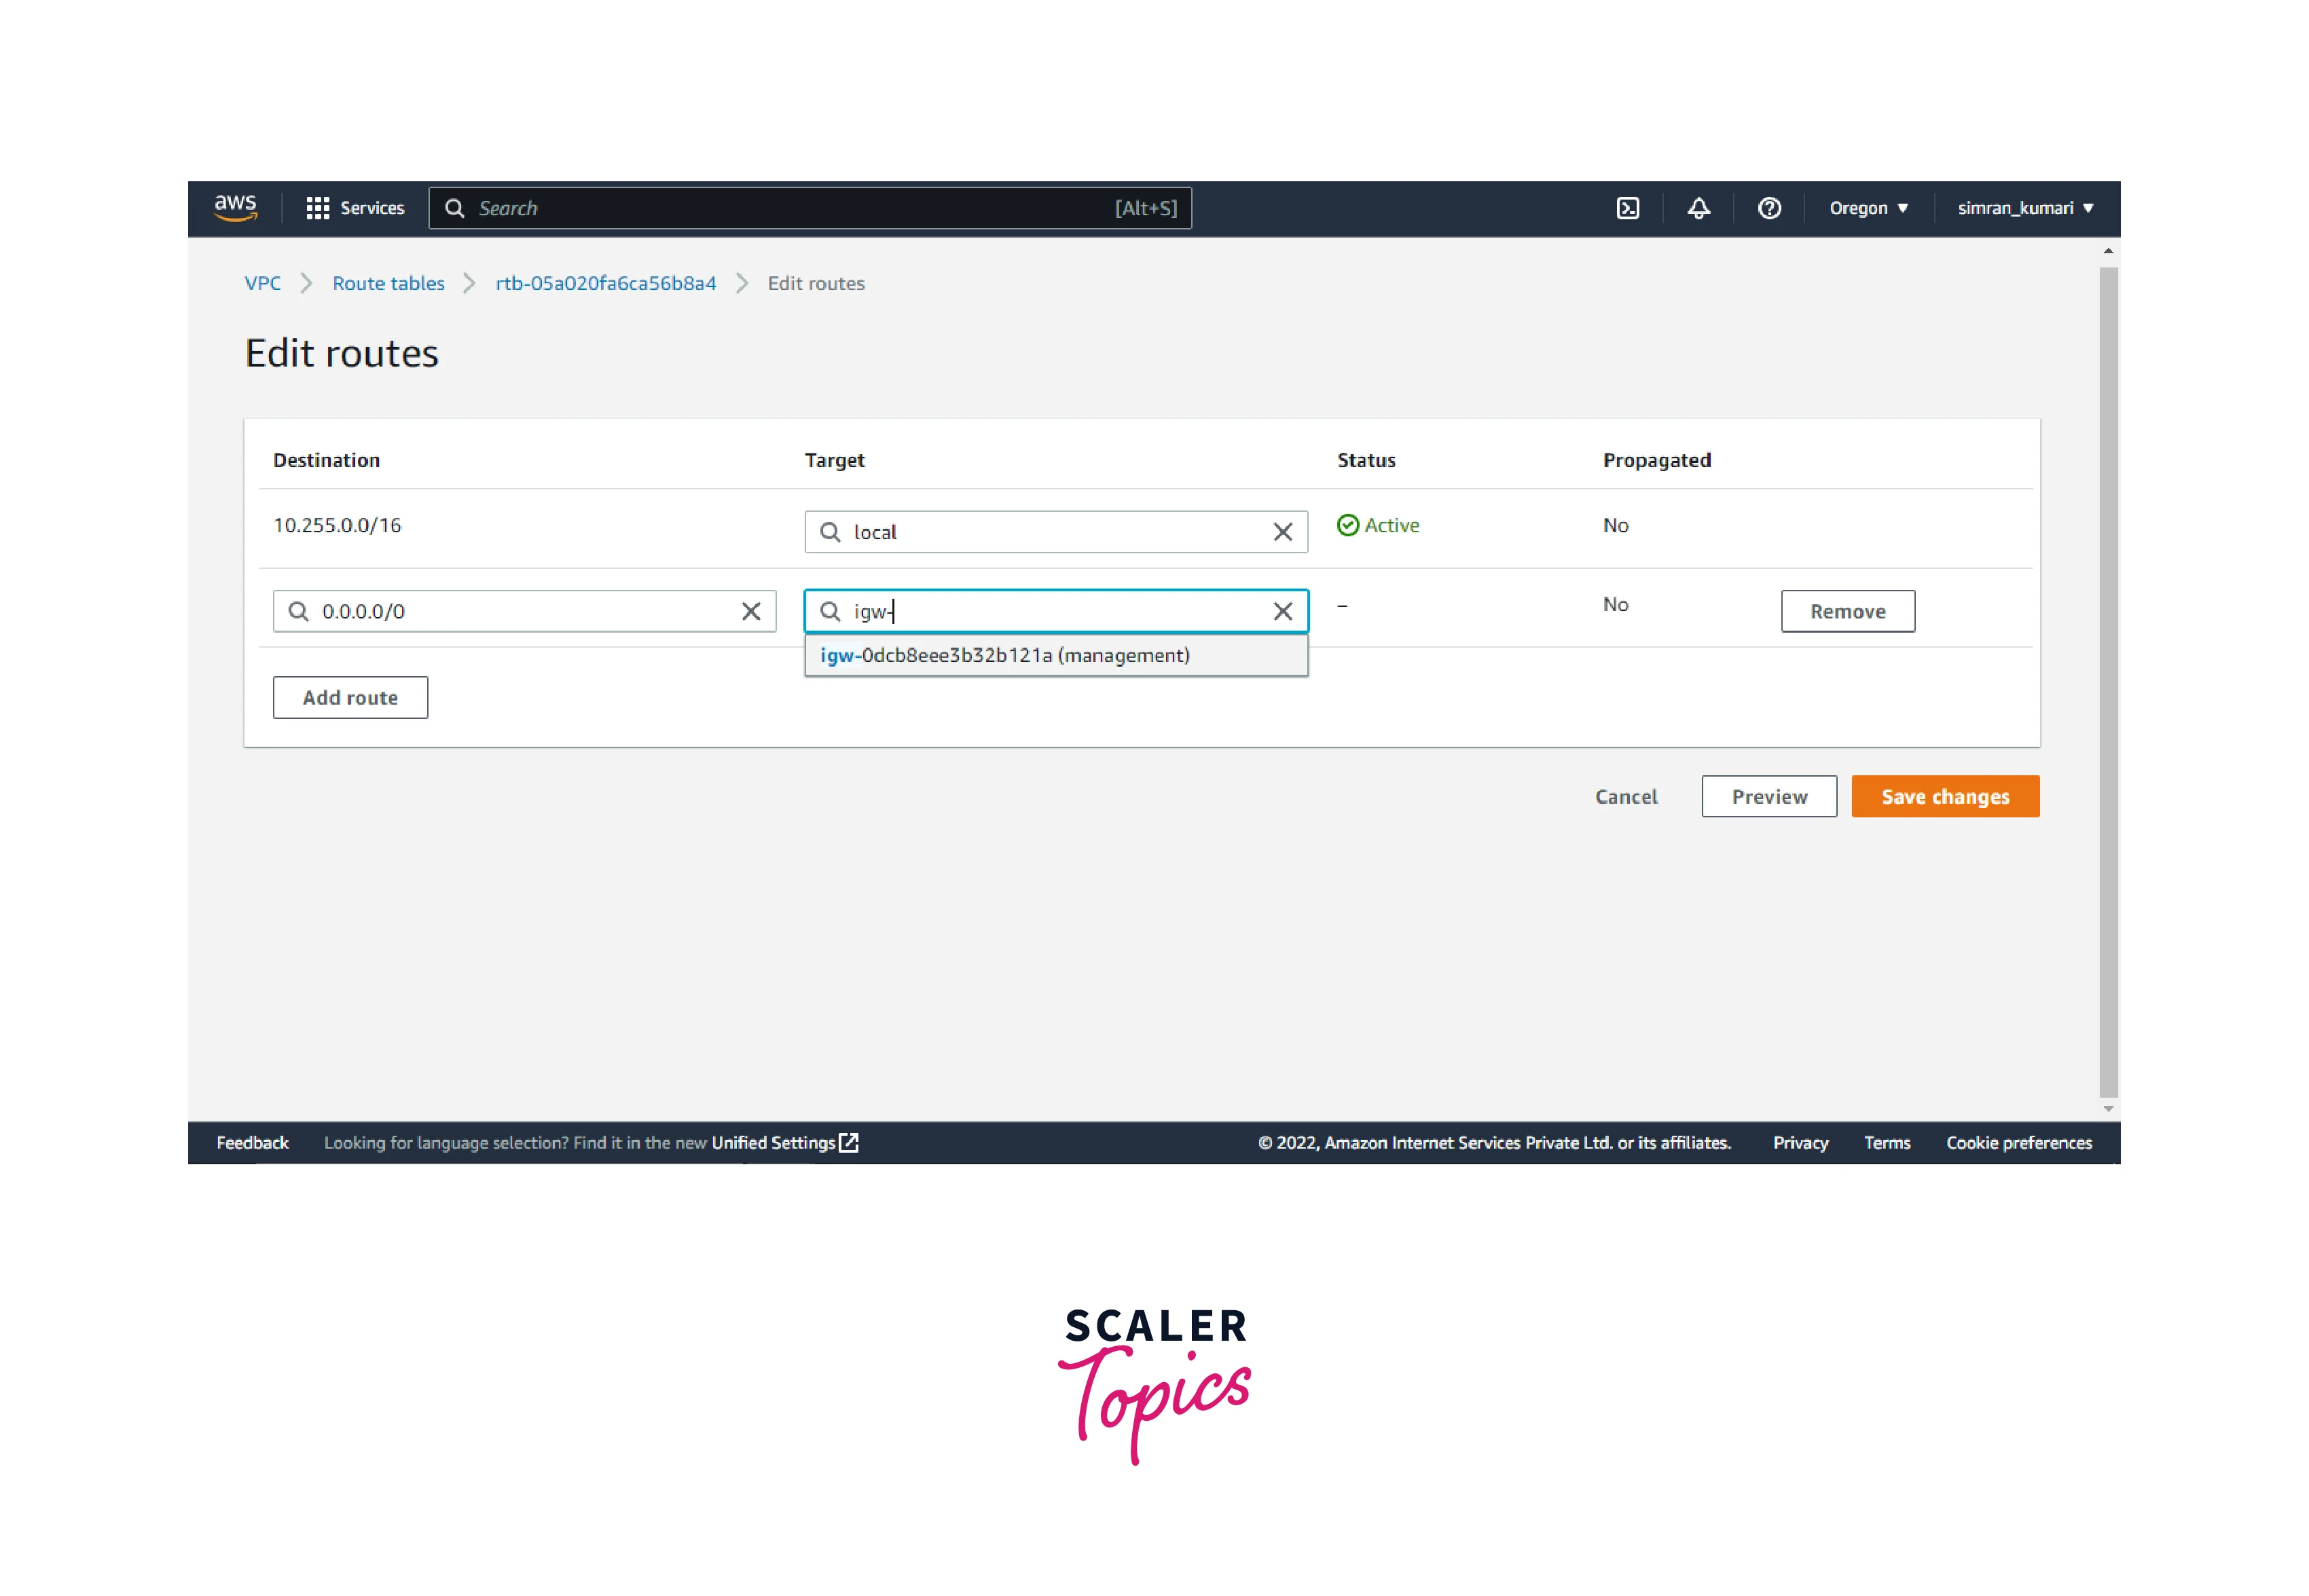Select igw-0dcb8eee3b32b121a (management) suggestion
Screen dimensions: 2309x1596
tap(1004, 655)
